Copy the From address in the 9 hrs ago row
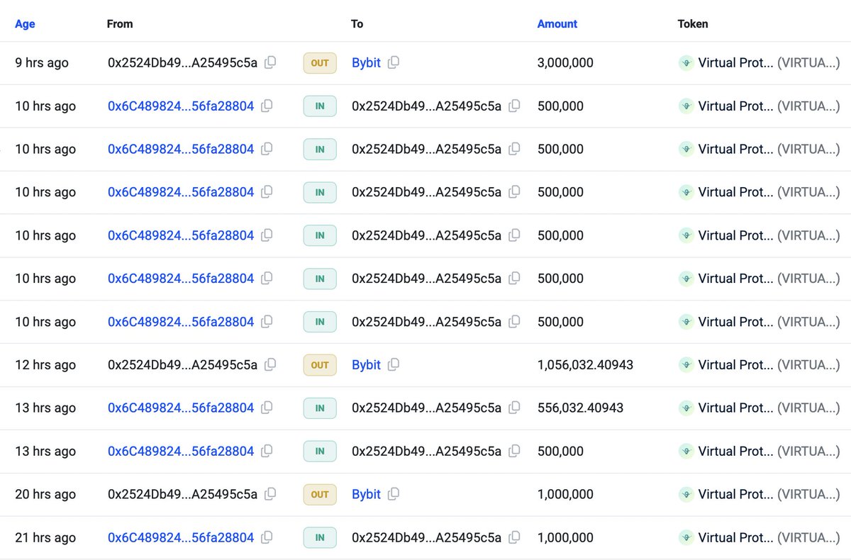This screenshot has width=851, height=560. click(x=270, y=62)
